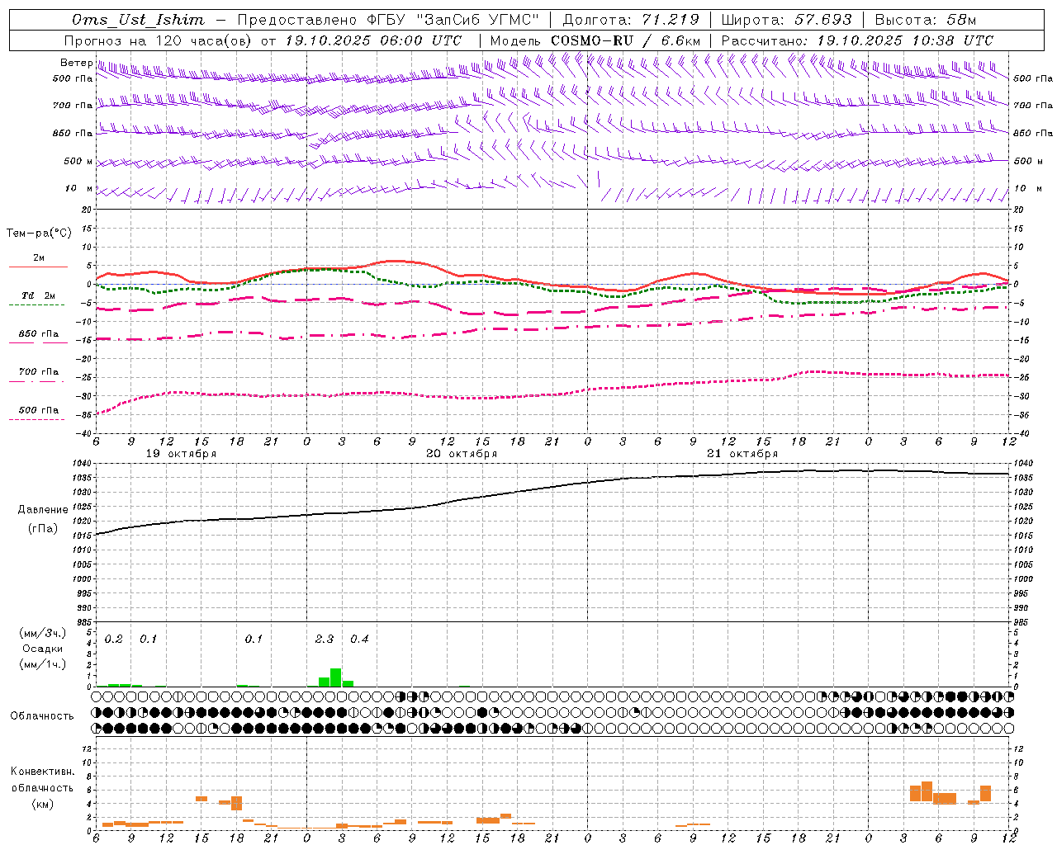This screenshot has height=845, width=1057.
Task: Click the latitude value "Широта: 57.693"
Action: [787, 20]
